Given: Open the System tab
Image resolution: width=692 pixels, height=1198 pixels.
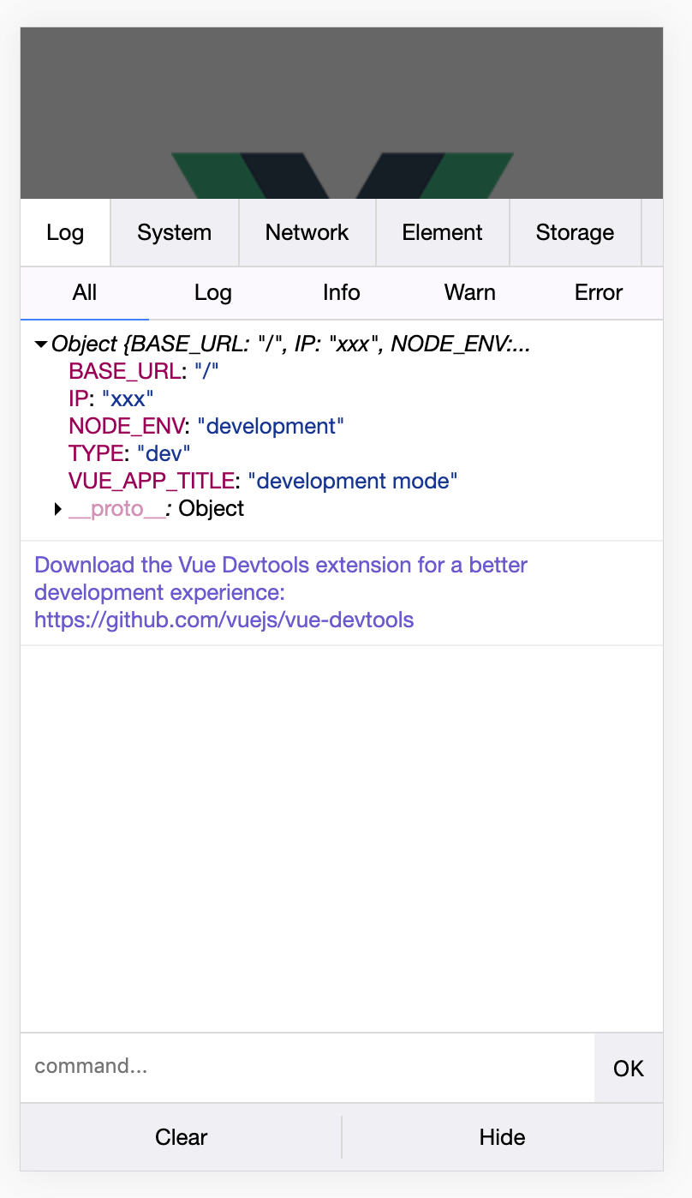Looking at the screenshot, I should point(174,232).
